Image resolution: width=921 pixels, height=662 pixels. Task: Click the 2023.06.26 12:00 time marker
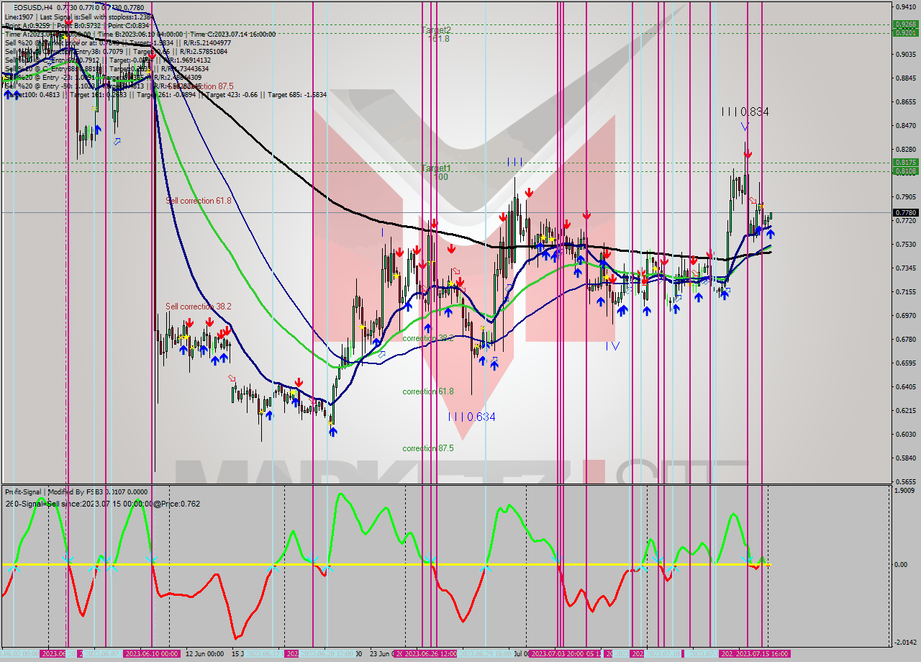(431, 654)
